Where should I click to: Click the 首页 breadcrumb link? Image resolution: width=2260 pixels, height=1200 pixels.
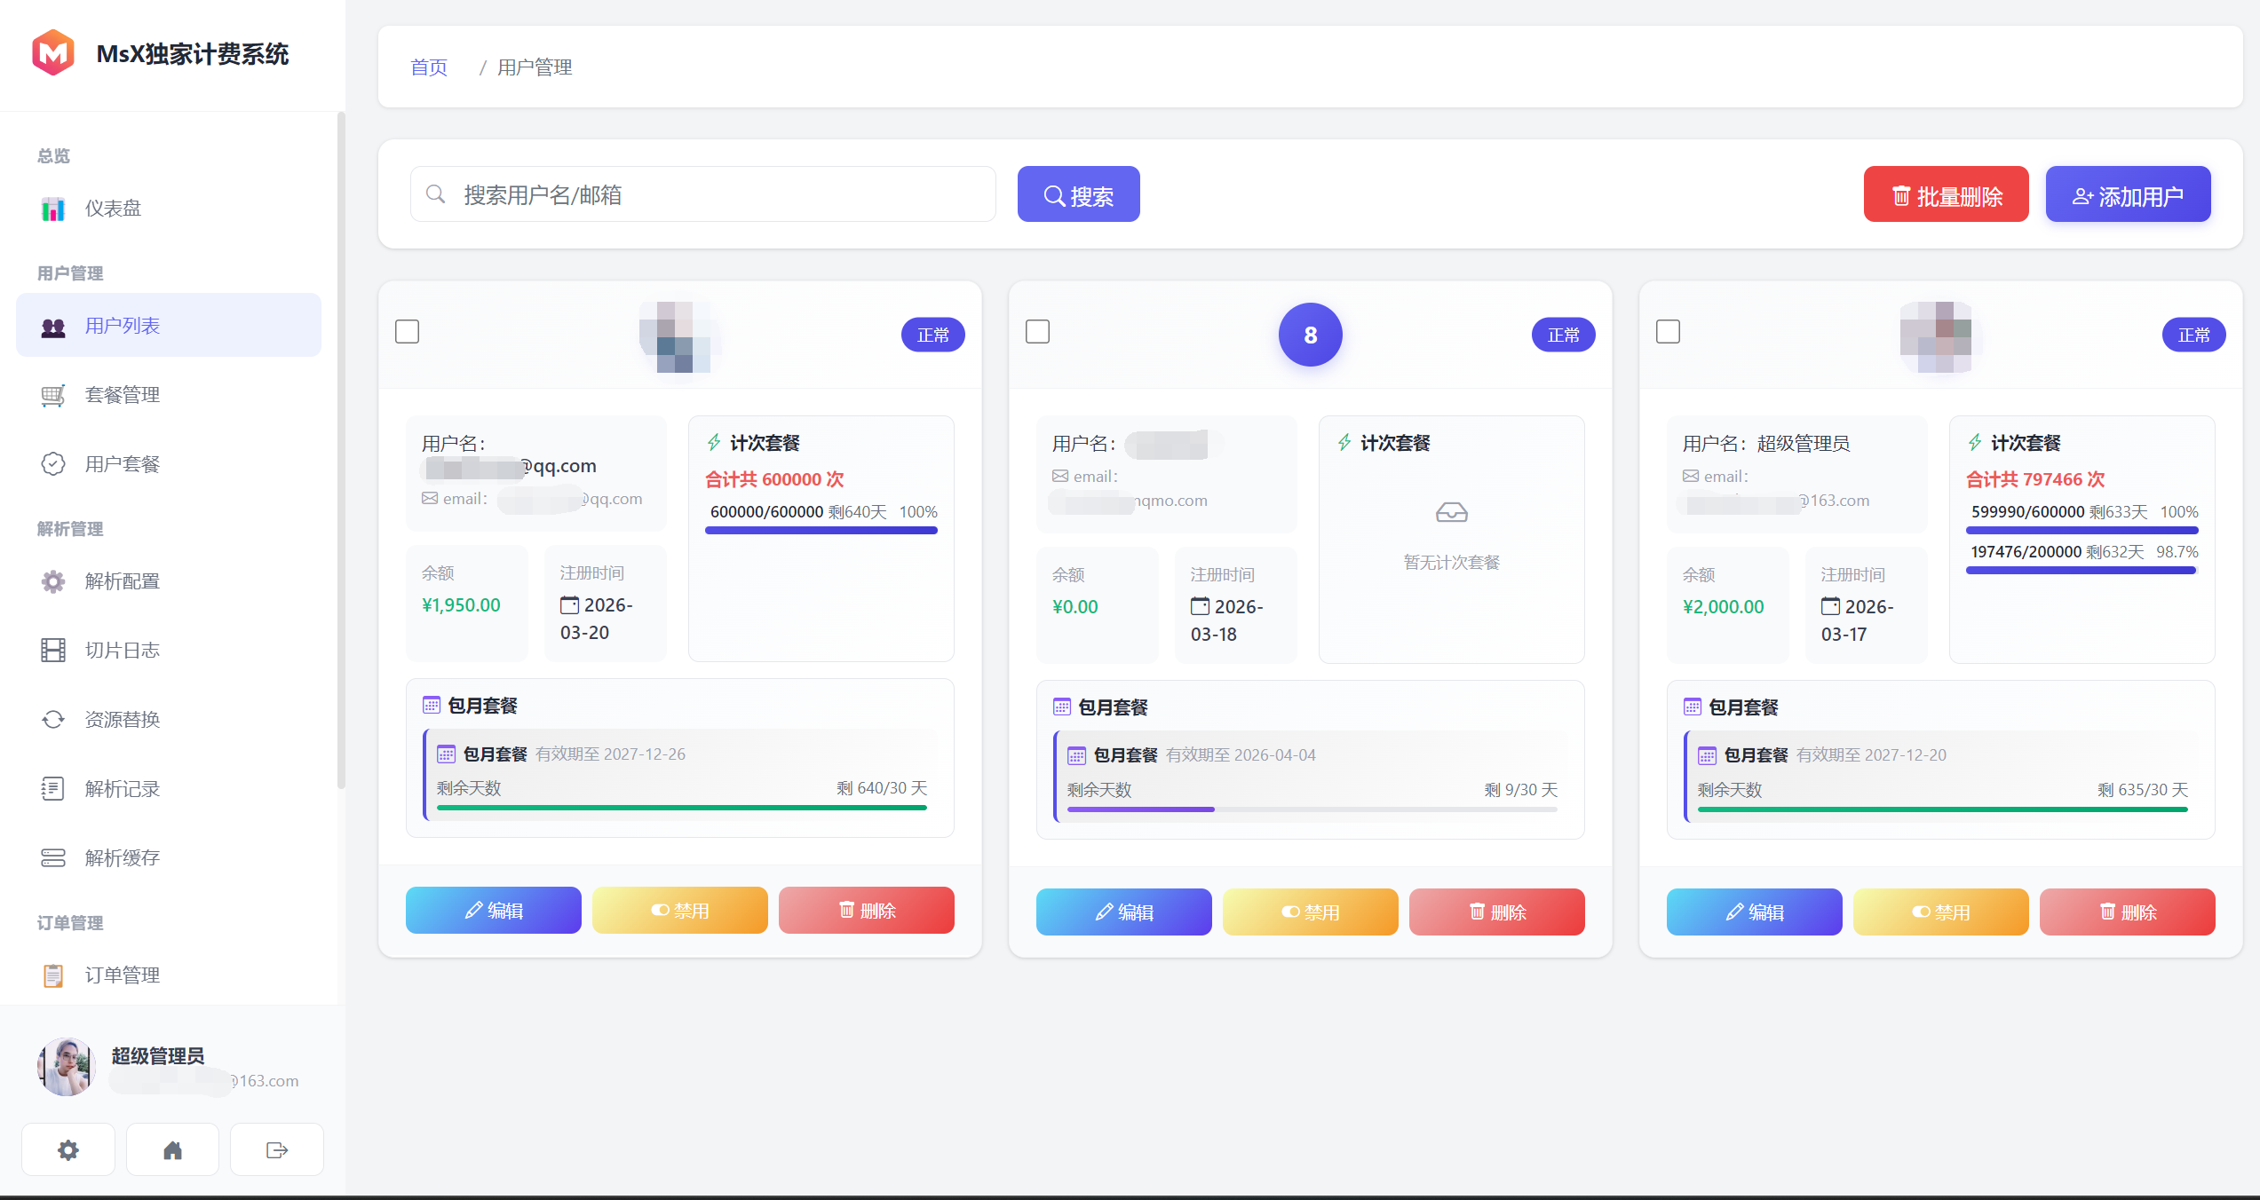tap(429, 67)
